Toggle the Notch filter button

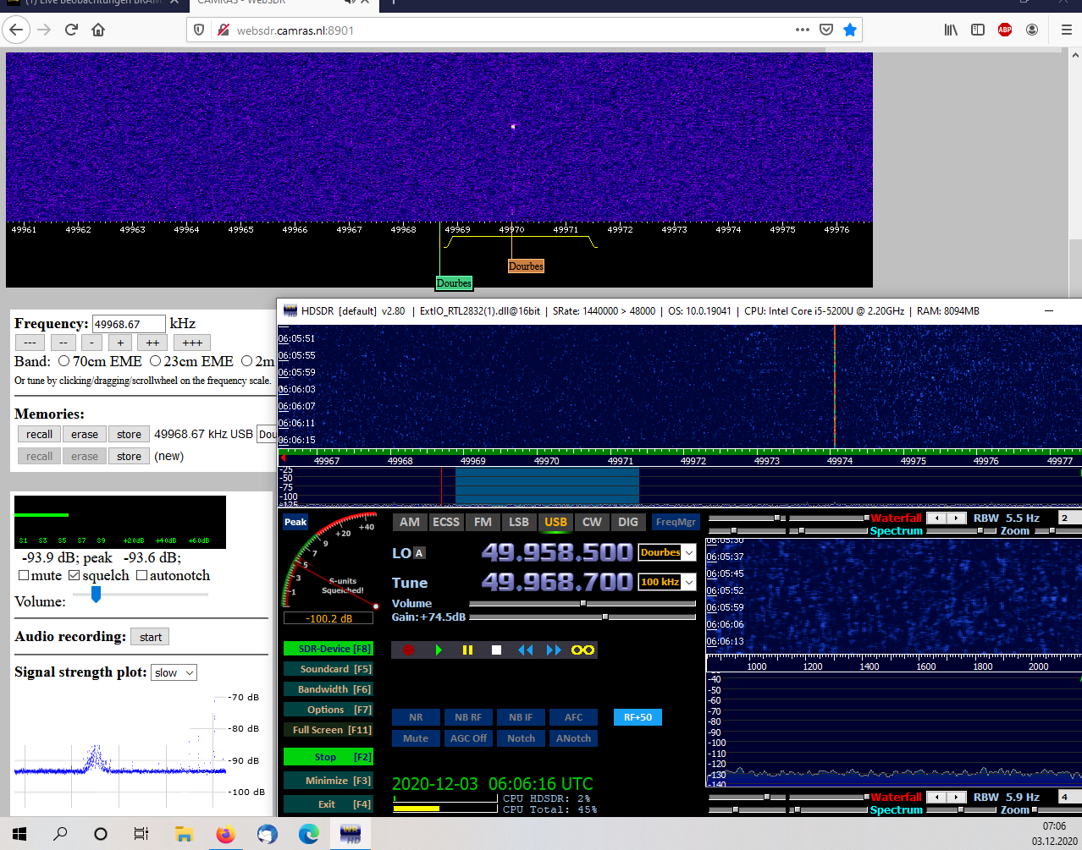click(521, 738)
